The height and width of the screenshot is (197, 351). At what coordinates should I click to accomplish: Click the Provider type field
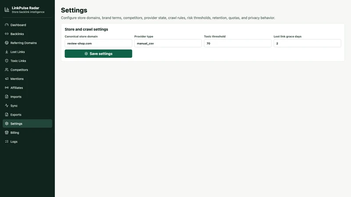pos(168,43)
